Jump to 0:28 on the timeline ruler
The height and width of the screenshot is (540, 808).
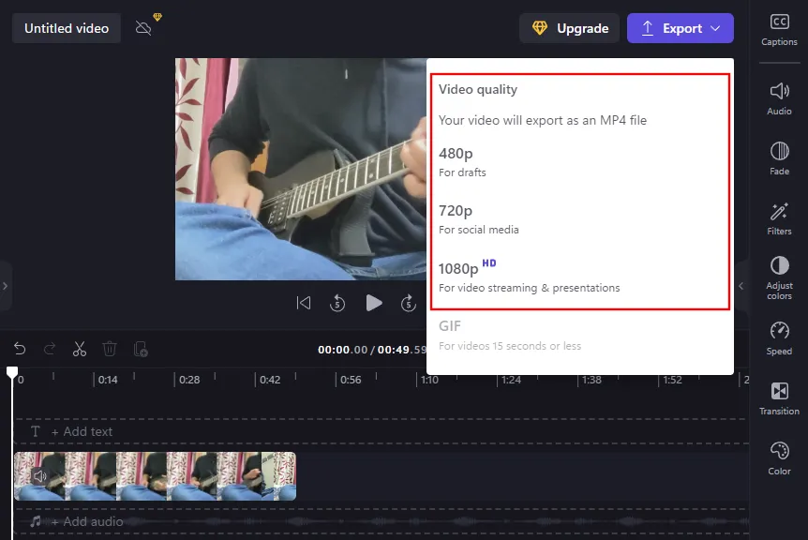[x=189, y=380]
